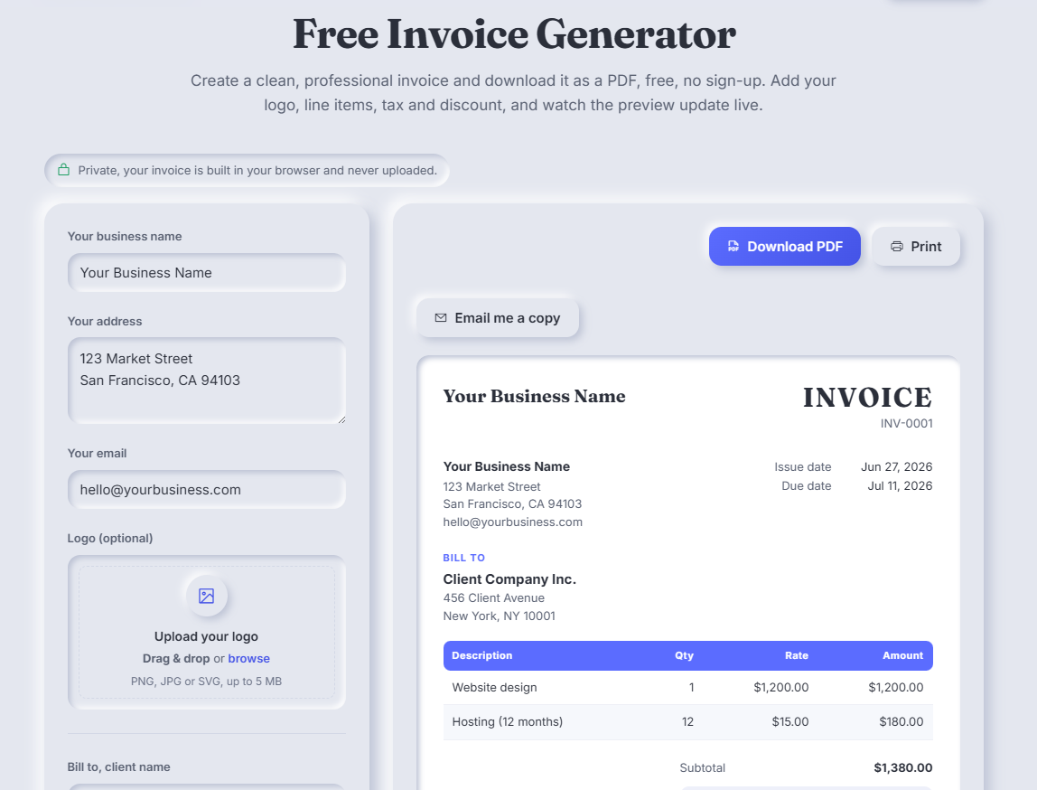The image size is (1037, 790).
Task: Click the Rate column header
Action: [797, 655]
